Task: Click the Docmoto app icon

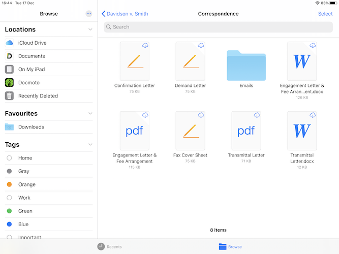Action: (9, 82)
